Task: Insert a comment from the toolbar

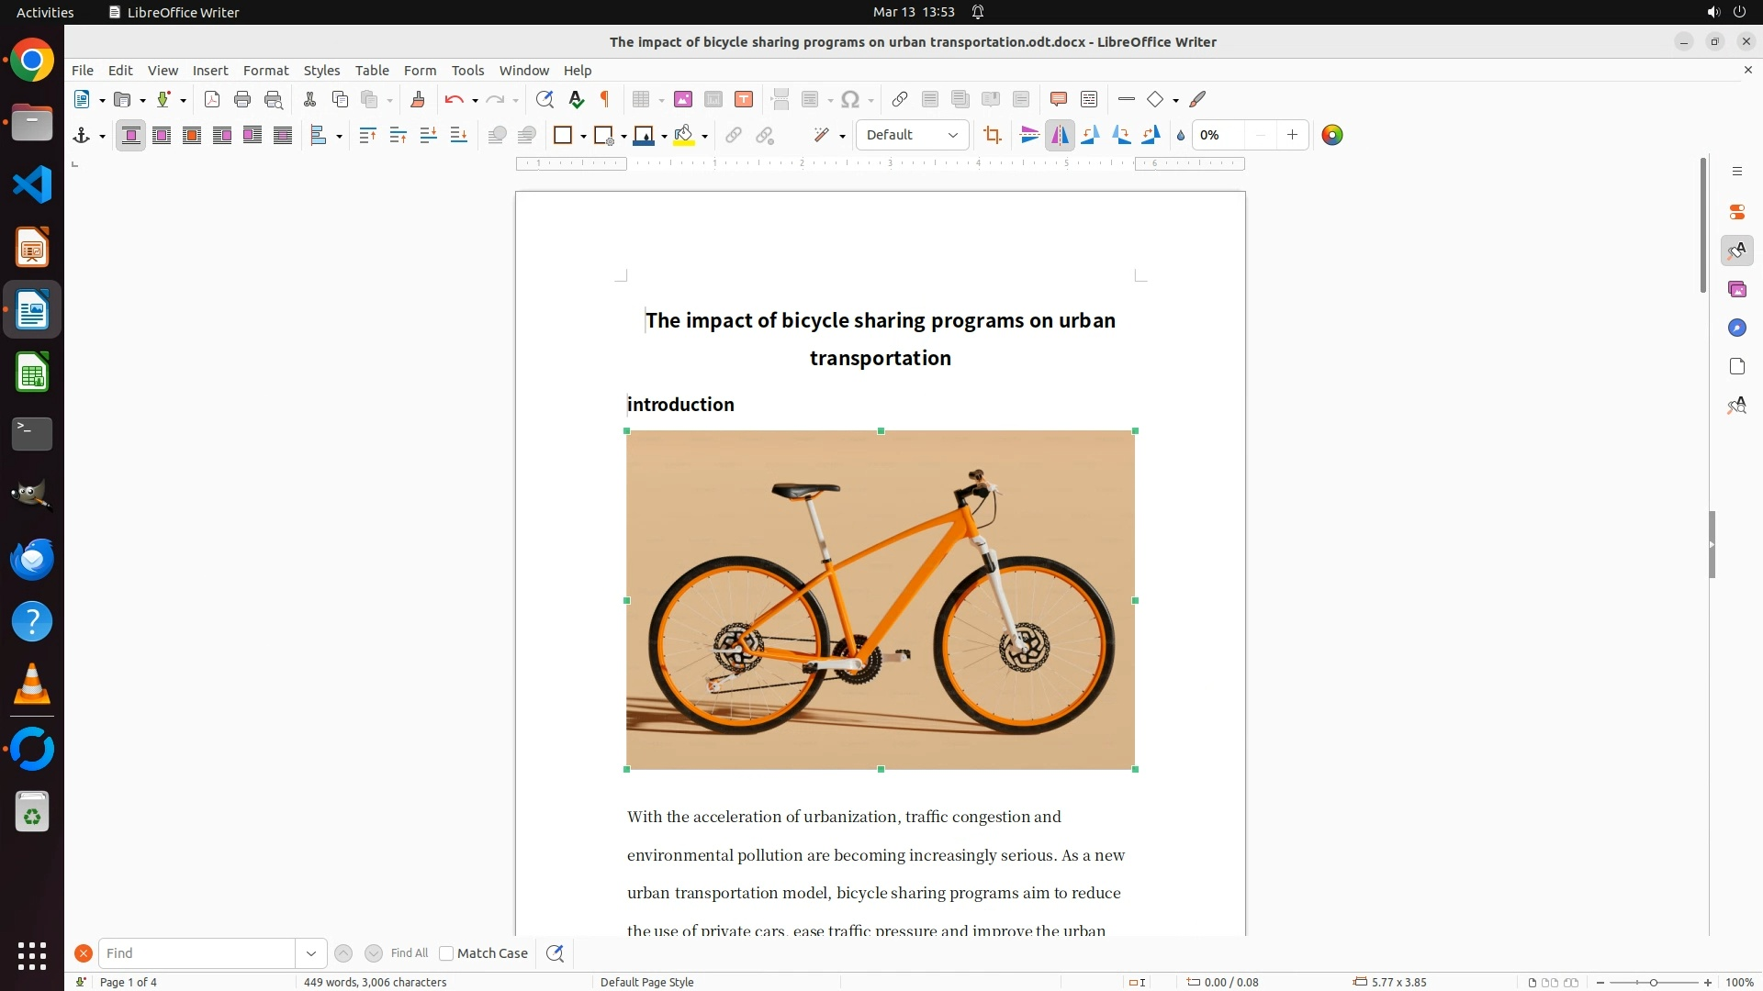Action: [x=1058, y=100]
